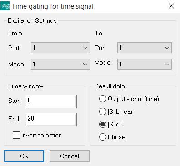Select the |S| dB radio button
Screen dimensions: 180x166
tap(103, 124)
